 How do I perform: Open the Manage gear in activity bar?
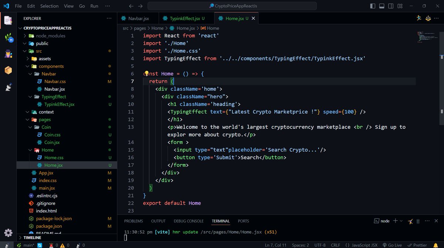click(x=8, y=233)
